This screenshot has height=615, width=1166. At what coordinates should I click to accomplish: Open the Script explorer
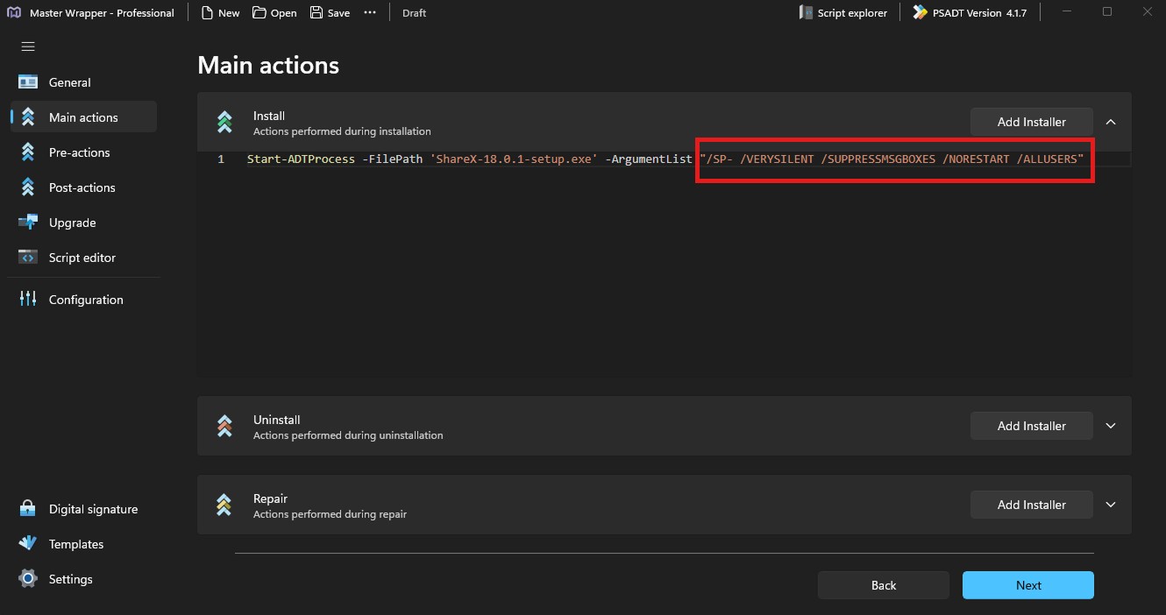point(843,13)
